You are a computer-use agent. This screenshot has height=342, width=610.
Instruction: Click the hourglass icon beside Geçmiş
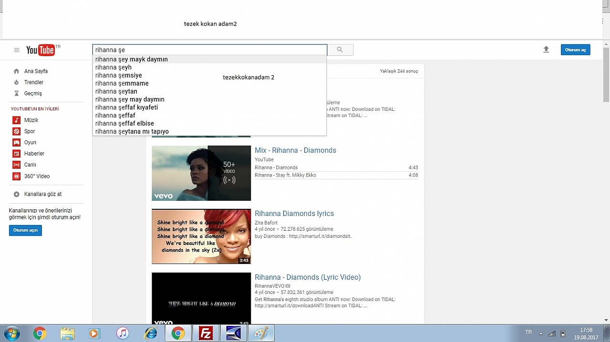tap(17, 94)
